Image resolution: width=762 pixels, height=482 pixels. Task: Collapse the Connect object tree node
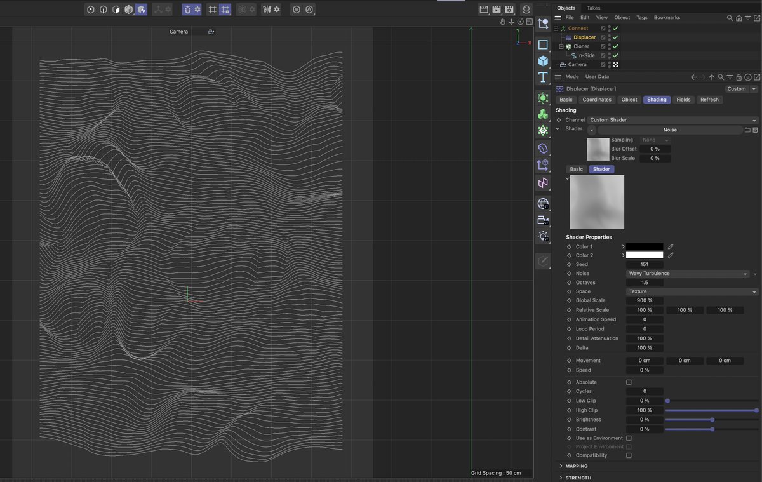(556, 29)
